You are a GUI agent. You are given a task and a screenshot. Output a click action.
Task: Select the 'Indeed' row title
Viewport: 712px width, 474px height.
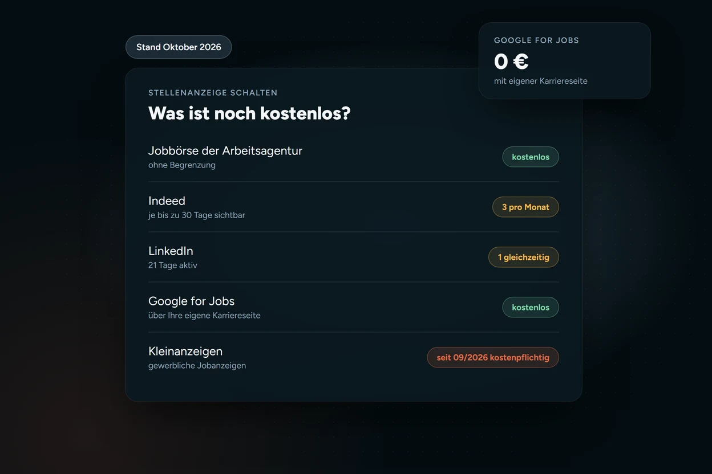pos(167,201)
